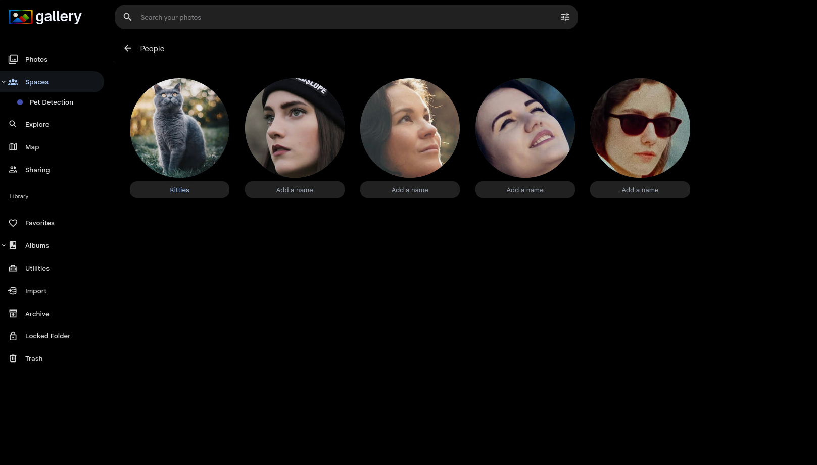Open search filters in the search bar
This screenshot has width=817, height=465.
[x=565, y=17]
